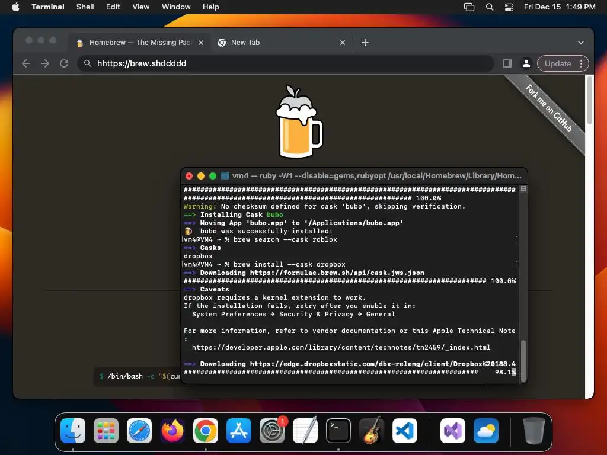The image size is (607, 455).
Task: Open Visual Studio from the Dock
Action: [x=452, y=431]
